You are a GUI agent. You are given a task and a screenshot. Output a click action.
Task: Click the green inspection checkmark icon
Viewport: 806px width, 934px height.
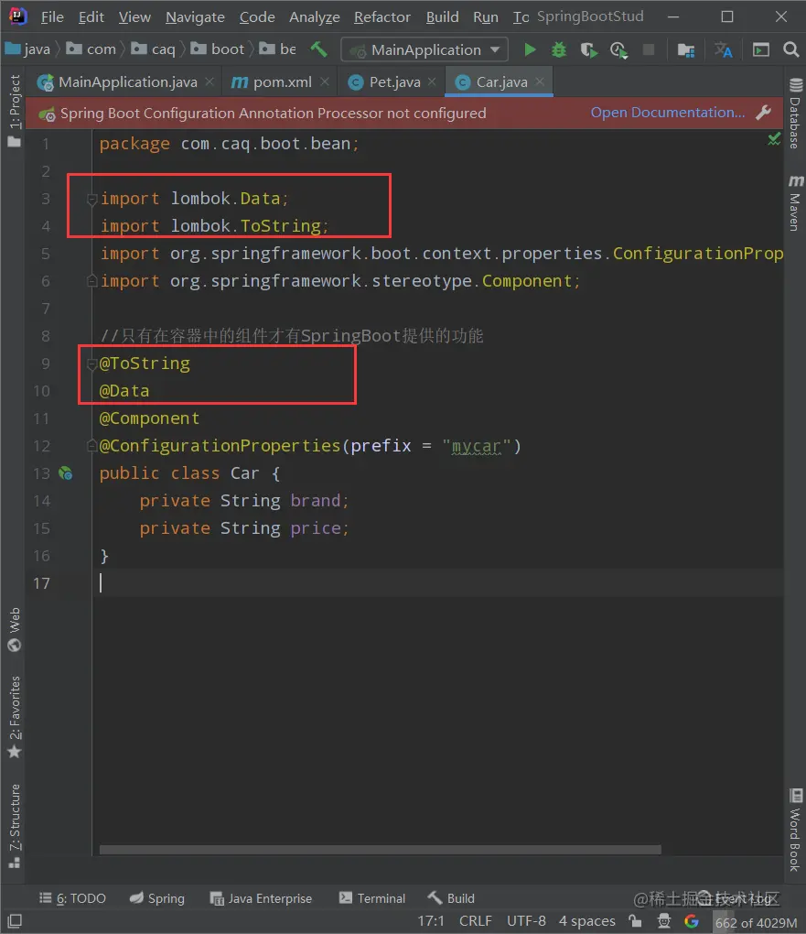[x=774, y=139]
